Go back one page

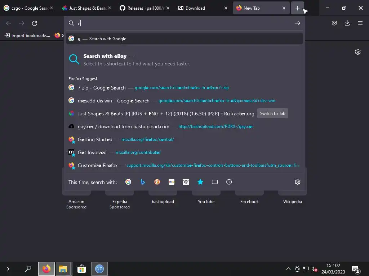coord(9,23)
